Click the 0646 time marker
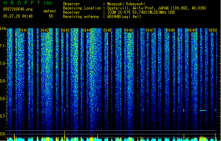The width and height of the screenshot is (221, 141). click(x=129, y=30)
